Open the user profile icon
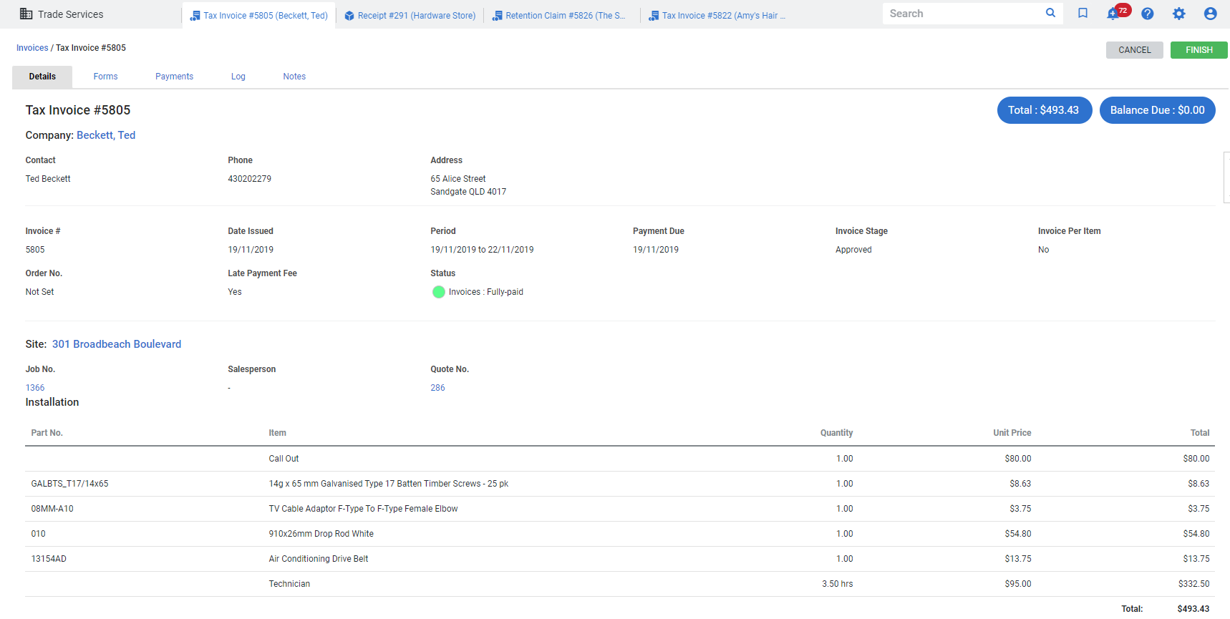This screenshot has width=1230, height=619. [1210, 14]
